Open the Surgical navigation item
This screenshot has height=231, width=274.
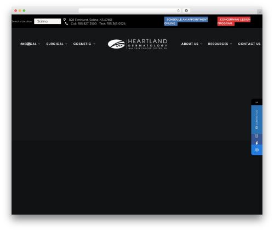pyautogui.click(x=55, y=44)
